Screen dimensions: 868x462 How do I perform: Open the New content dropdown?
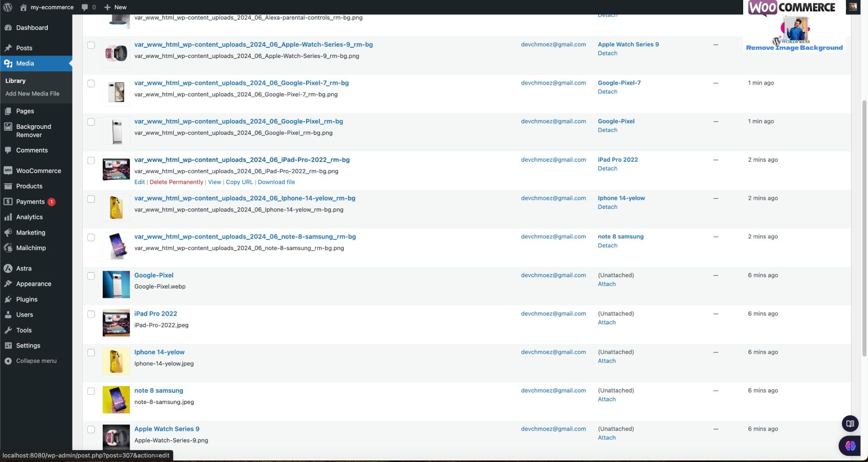(115, 7)
